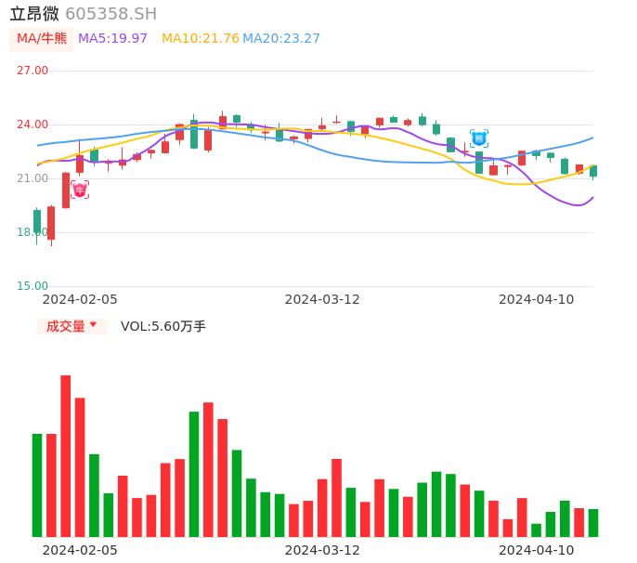Click the 15.00 price axis label
The height and width of the screenshot is (563, 637).
32,286
